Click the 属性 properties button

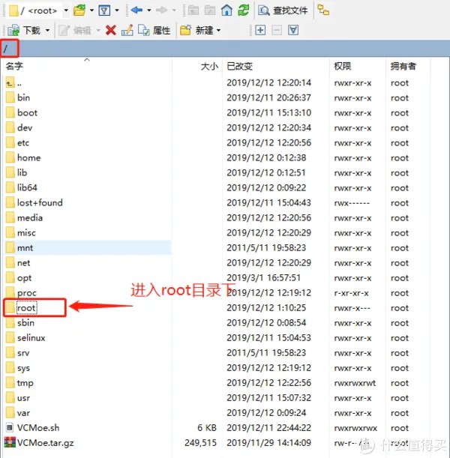point(154,30)
